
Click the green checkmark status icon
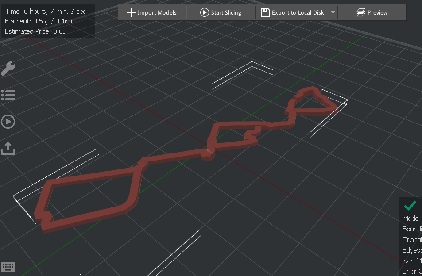[x=410, y=206]
